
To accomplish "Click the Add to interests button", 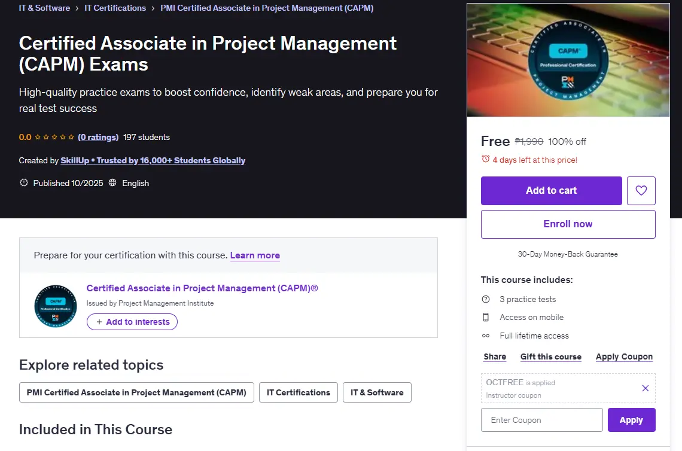I will [x=132, y=322].
